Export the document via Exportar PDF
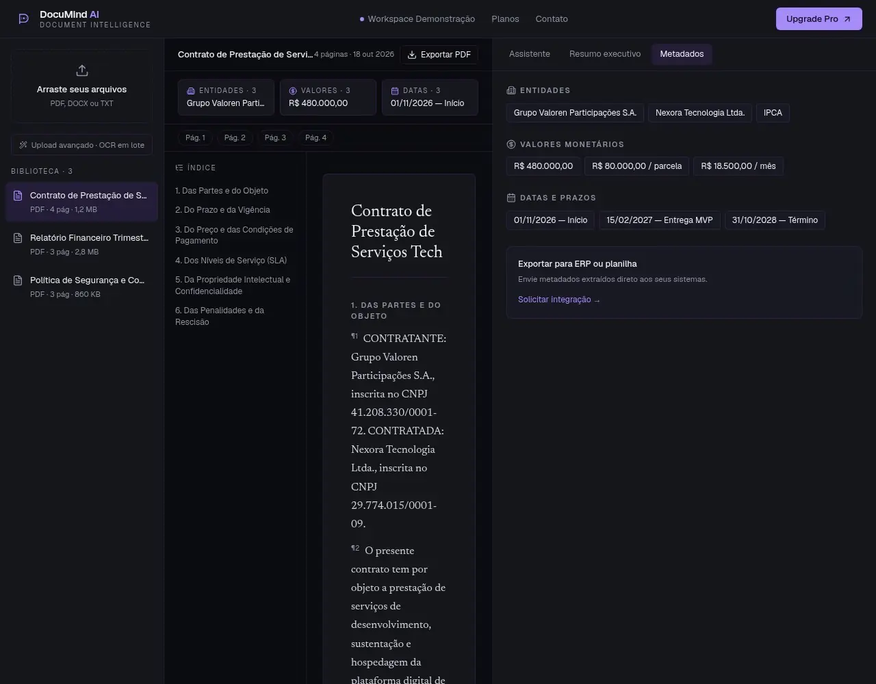The width and height of the screenshot is (876, 684). pos(439,55)
